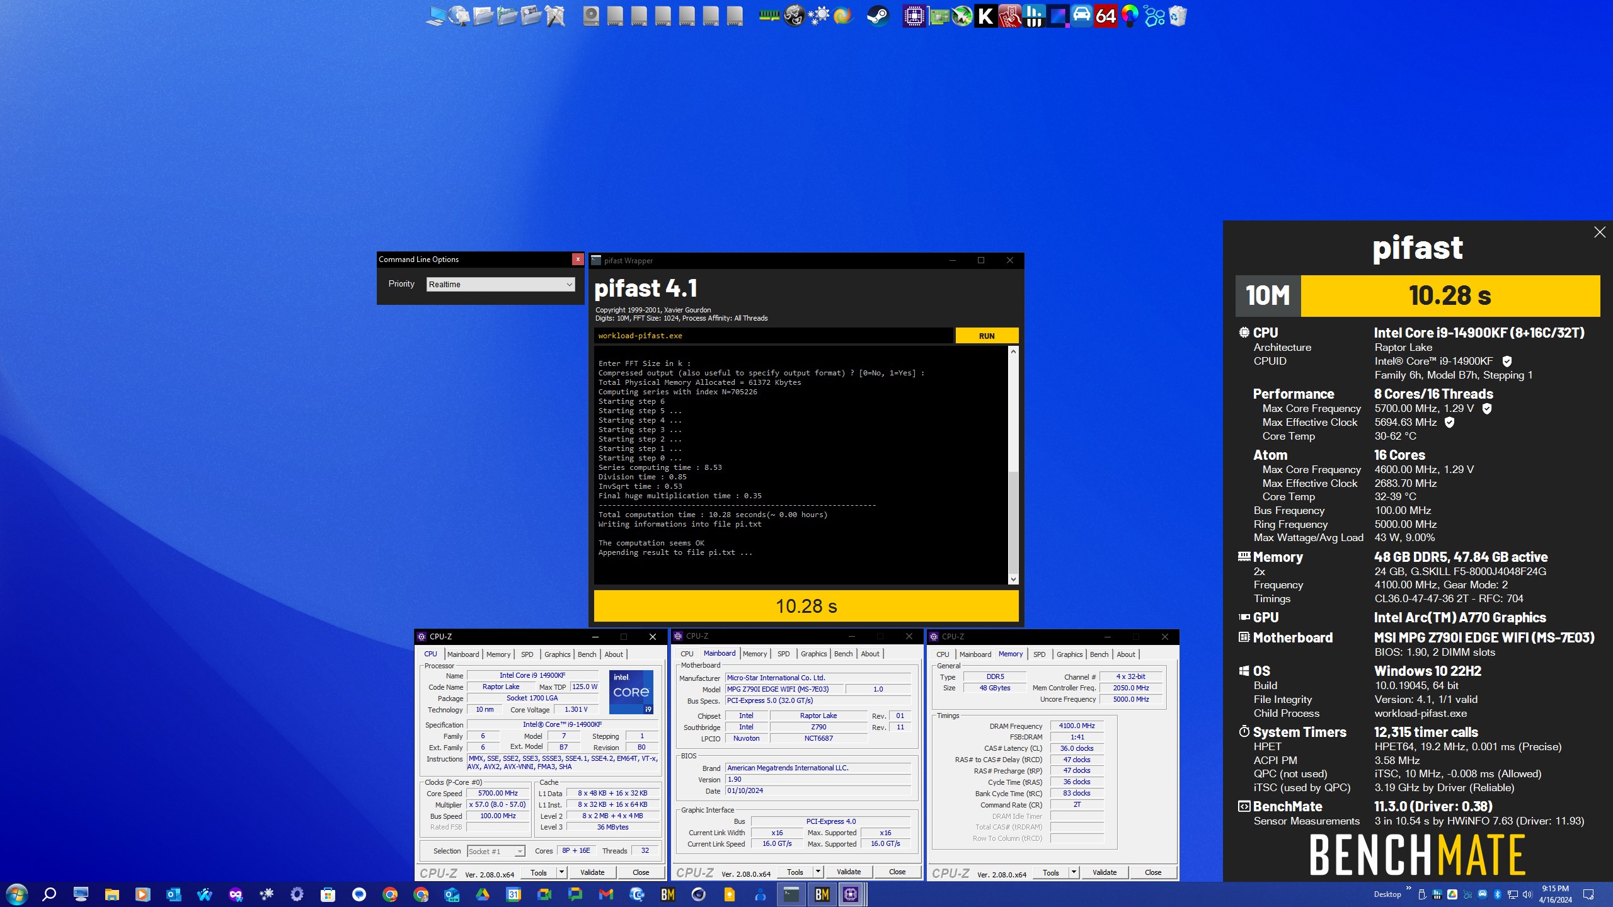The height and width of the screenshot is (907, 1613).
Task: Open the globe network icon in the dock
Action: (459, 16)
